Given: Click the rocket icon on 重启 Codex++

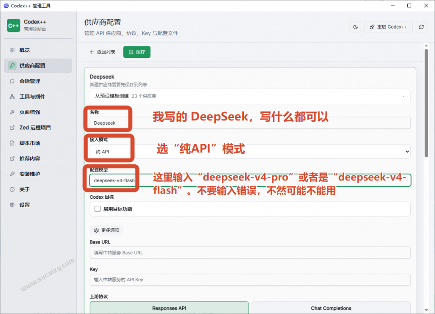Looking at the screenshot, I should [372, 27].
